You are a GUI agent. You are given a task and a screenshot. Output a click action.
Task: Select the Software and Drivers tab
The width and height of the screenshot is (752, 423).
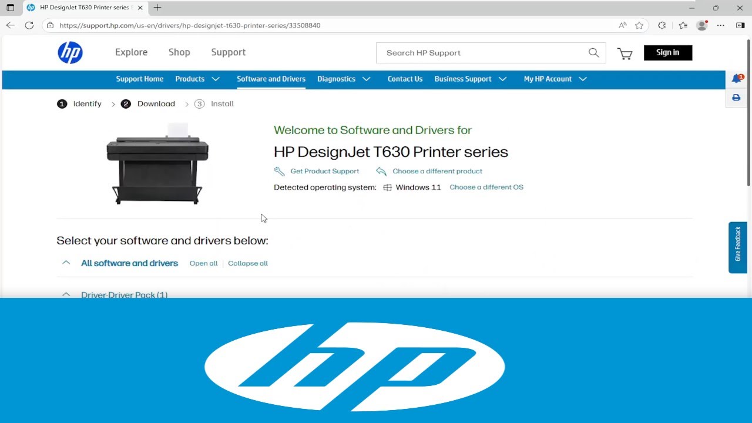[x=271, y=79]
